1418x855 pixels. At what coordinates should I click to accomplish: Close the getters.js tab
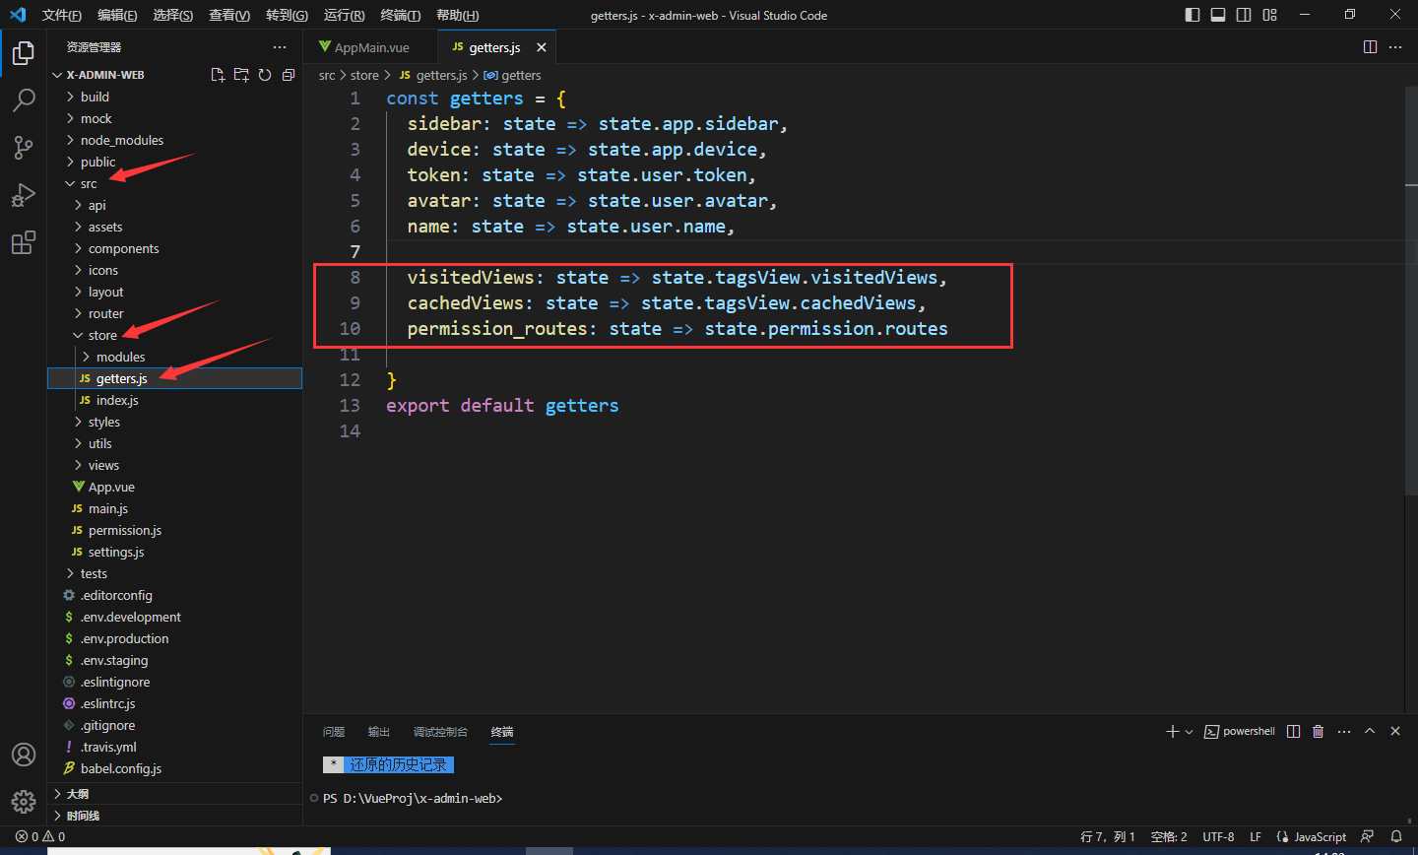pyautogui.click(x=542, y=47)
